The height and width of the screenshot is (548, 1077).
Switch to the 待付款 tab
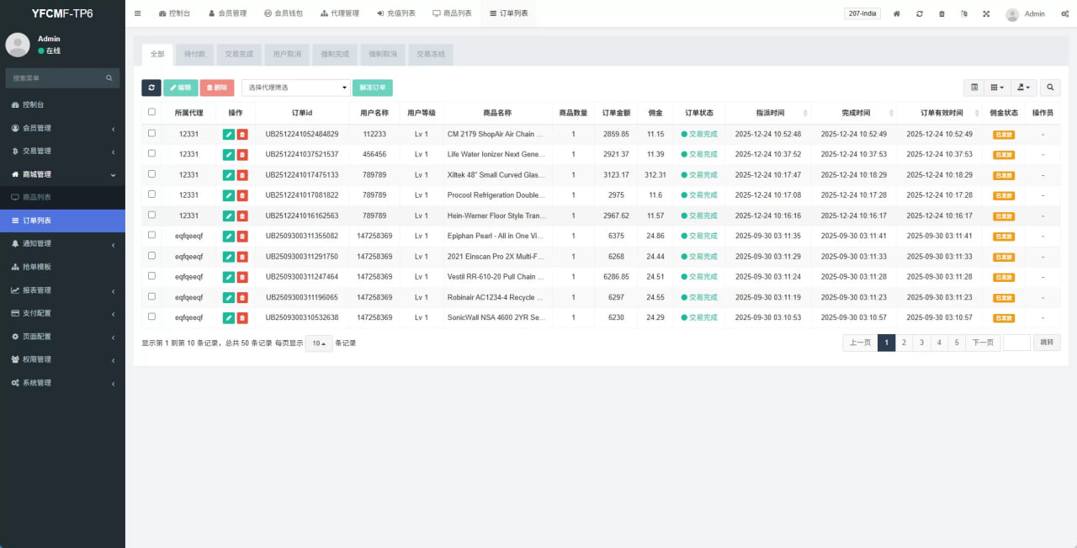[x=194, y=54]
